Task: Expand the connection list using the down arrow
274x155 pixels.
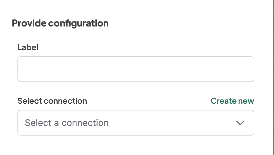Action: pyautogui.click(x=240, y=123)
